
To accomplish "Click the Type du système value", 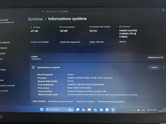I will click(x=87, y=91).
